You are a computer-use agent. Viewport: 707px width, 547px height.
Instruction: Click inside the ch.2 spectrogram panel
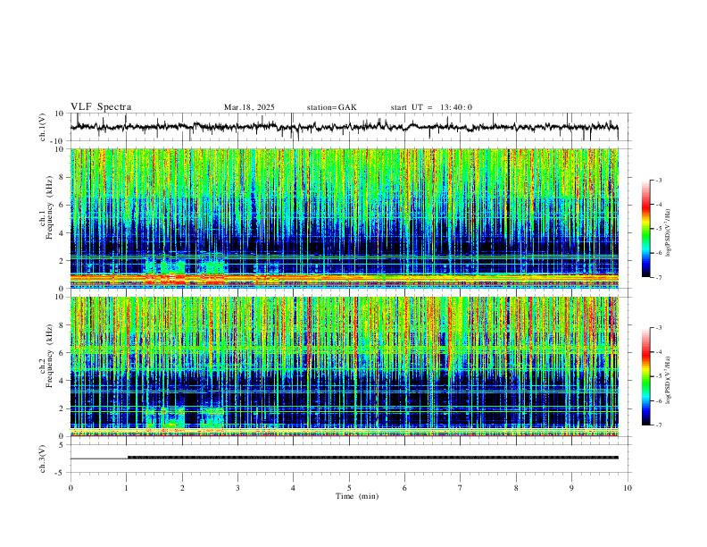point(345,366)
